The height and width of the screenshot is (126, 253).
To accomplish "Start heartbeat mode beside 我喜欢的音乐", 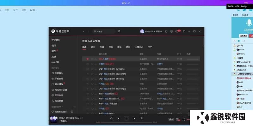I will pos(72,112).
